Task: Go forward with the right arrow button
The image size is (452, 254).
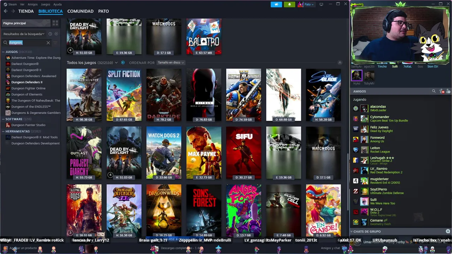Action: point(13,11)
